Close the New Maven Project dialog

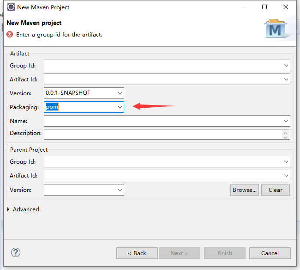(286, 7)
